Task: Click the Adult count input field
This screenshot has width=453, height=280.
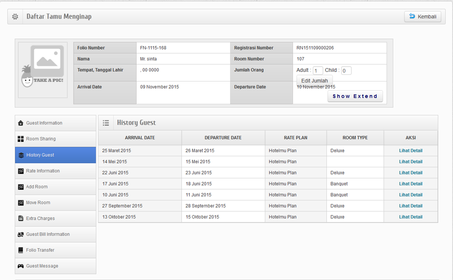Action: click(x=318, y=71)
